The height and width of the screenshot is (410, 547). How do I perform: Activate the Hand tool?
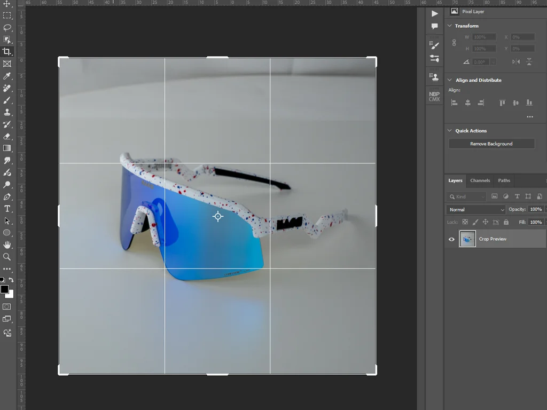pyautogui.click(x=7, y=245)
